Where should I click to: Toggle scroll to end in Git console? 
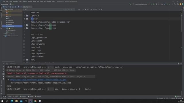coord(3,74)
